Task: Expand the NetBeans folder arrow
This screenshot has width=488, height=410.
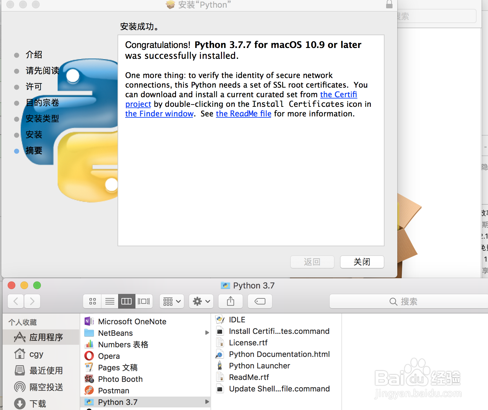Action: click(207, 333)
